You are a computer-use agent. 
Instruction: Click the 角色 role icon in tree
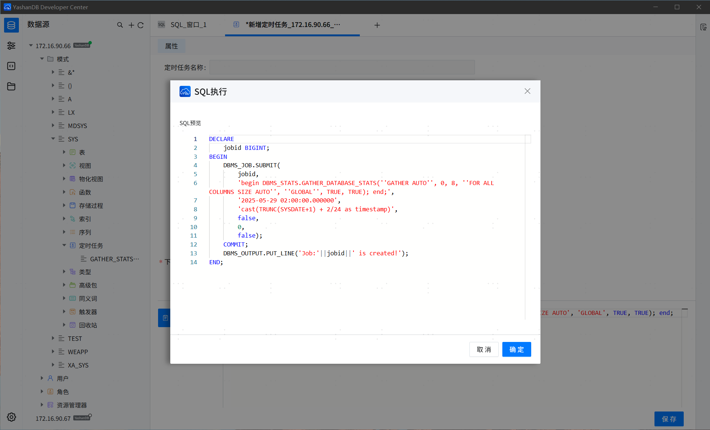[x=50, y=392]
